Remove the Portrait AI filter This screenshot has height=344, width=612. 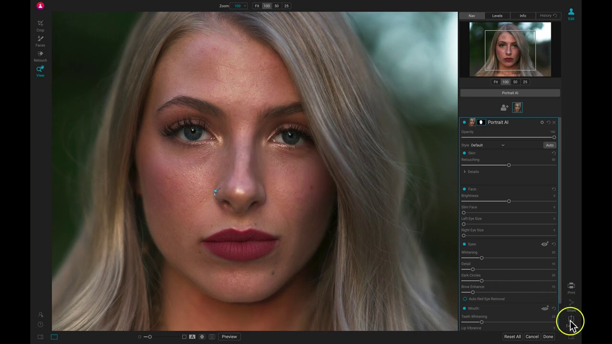554,122
